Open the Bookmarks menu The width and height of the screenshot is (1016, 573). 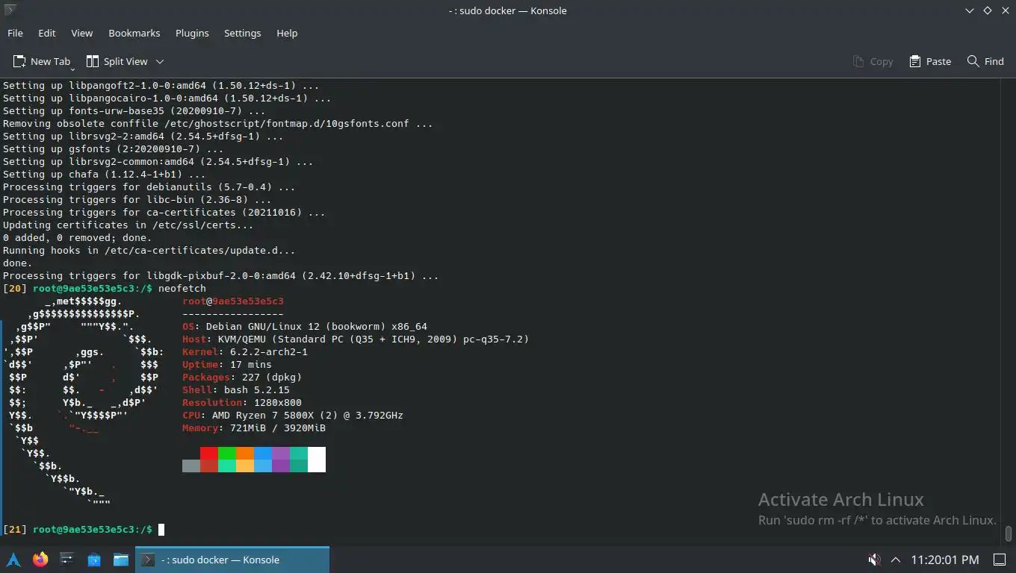coord(134,33)
